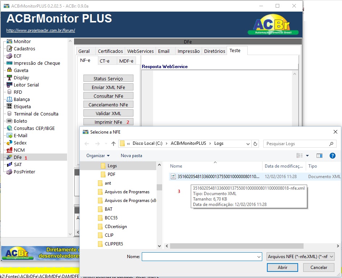
Task: Select the Arquivos de Programas folder
Action: click(127, 191)
